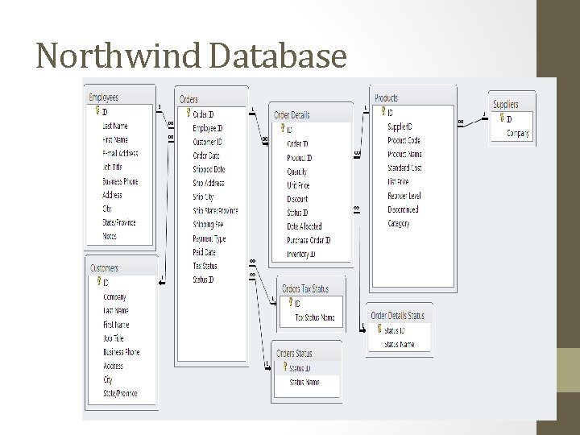Click the Category field in Products
Viewport: 580px width, 435px height.
coord(399,224)
